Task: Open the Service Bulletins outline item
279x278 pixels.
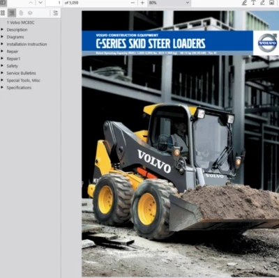Action: [21, 73]
